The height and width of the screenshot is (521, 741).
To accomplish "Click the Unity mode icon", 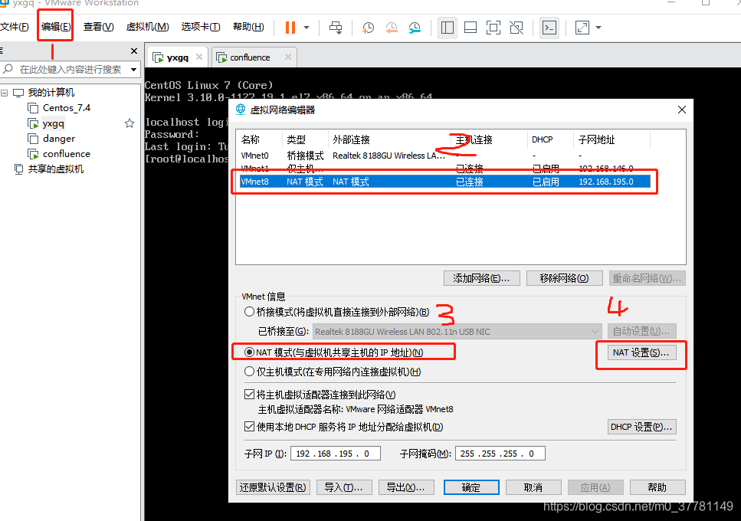I will click(516, 28).
